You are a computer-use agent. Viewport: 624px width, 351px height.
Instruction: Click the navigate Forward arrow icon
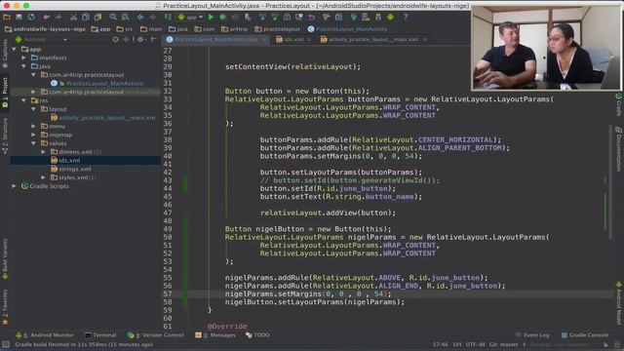tap(152, 18)
